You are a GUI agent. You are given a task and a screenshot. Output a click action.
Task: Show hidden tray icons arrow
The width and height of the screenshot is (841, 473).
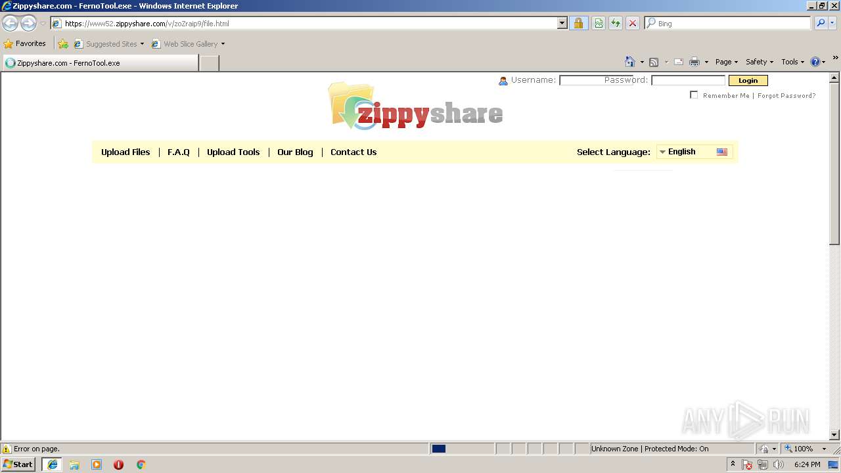click(733, 464)
